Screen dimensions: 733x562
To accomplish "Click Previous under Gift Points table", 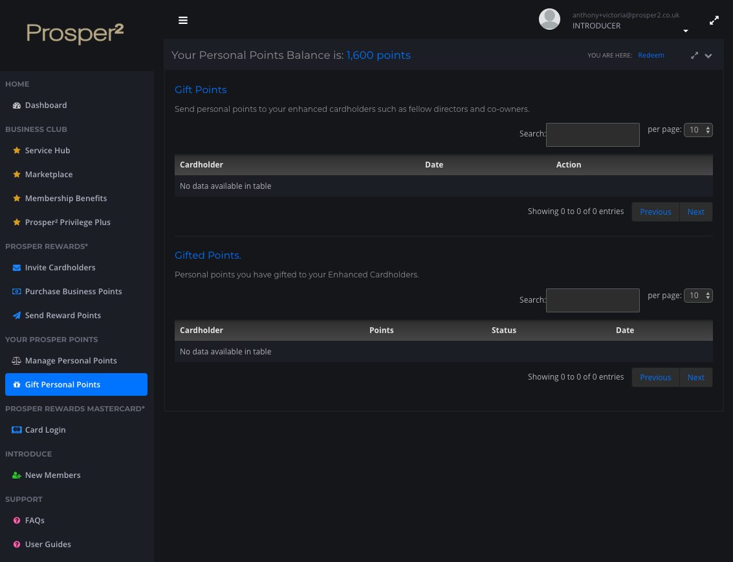I will tap(655, 212).
